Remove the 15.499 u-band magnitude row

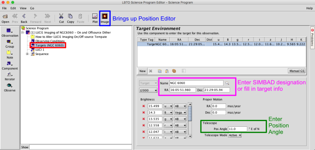click(144, 106)
